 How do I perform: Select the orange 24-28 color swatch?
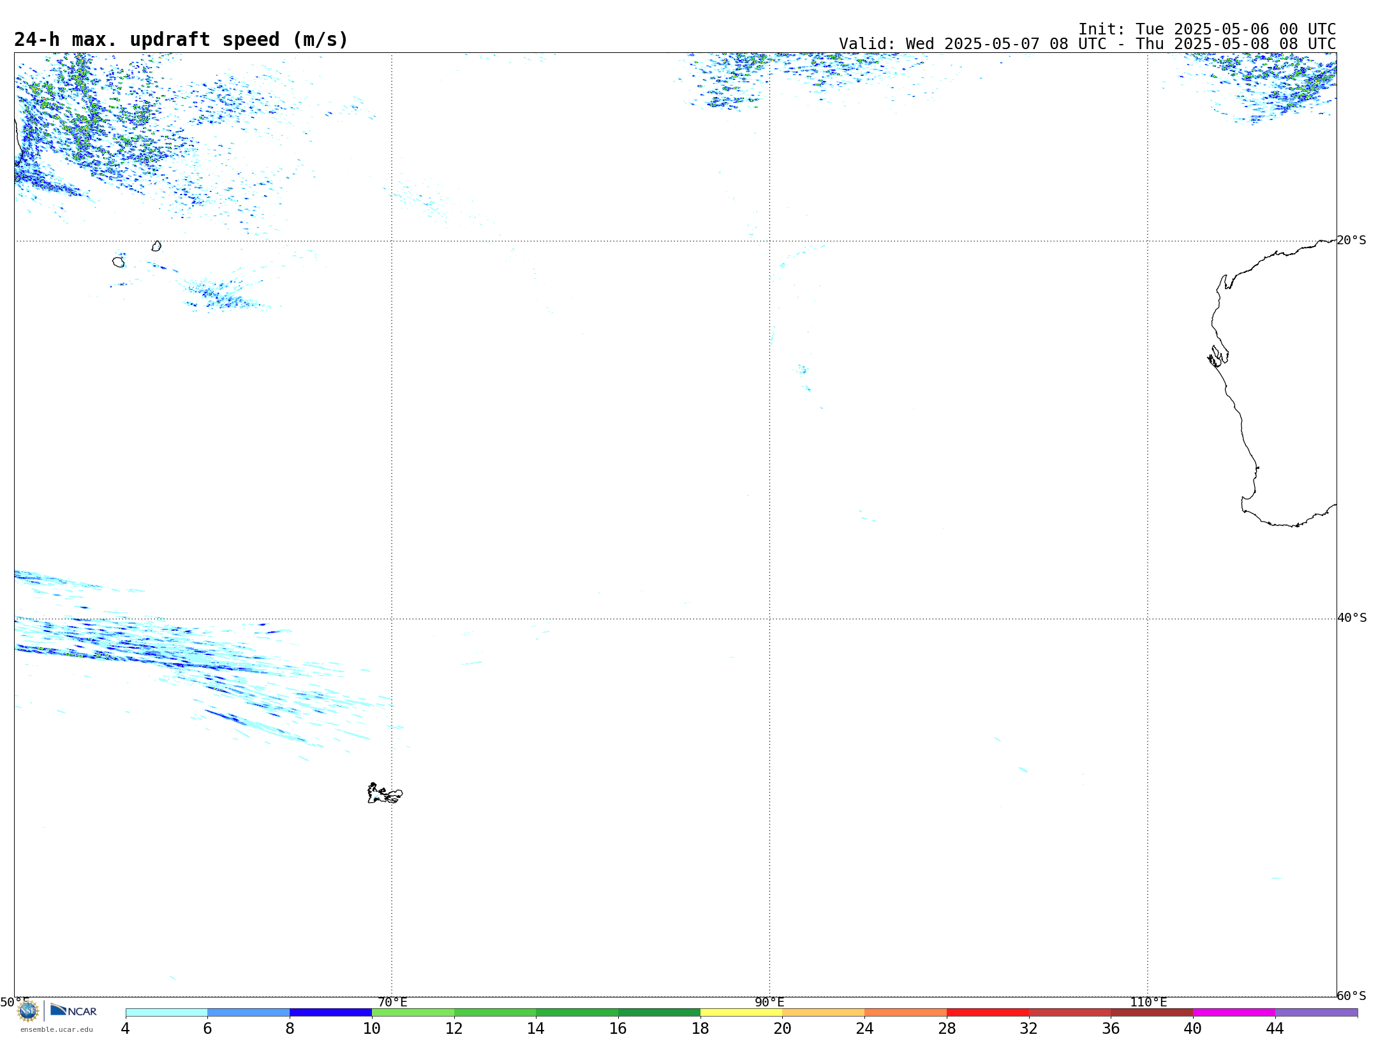[x=906, y=1013]
